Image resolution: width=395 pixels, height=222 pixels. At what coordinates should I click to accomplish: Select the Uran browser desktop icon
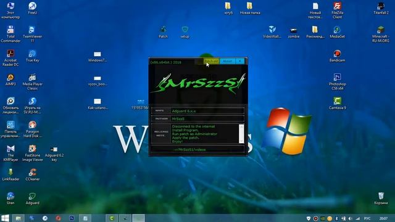10,198
